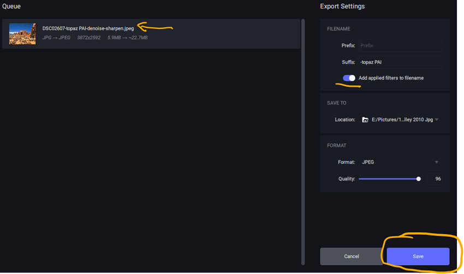Image resolution: width=464 pixels, height=274 pixels.
Task: Click the Export Settings heading
Action: pos(342,7)
